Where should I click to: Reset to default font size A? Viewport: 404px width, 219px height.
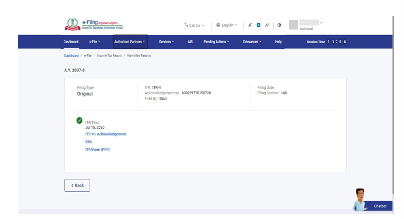click(258, 25)
